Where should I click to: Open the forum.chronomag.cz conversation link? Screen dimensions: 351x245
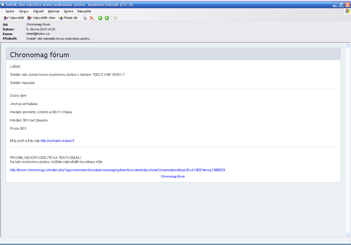point(117,170)
